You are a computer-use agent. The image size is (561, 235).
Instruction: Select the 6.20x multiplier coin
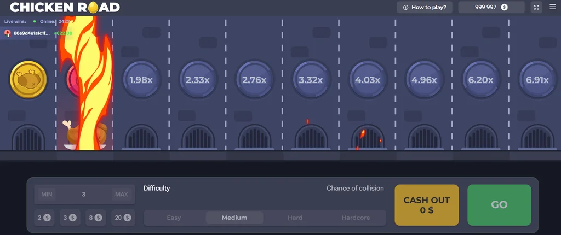[480, 80]
